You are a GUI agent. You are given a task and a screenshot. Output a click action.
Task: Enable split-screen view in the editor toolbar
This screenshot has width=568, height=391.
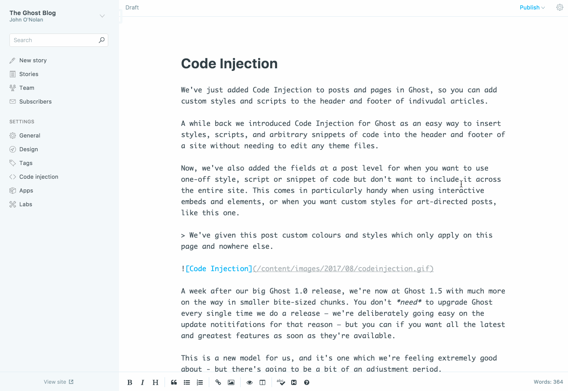pyautogui.click(x=262, y=382)
